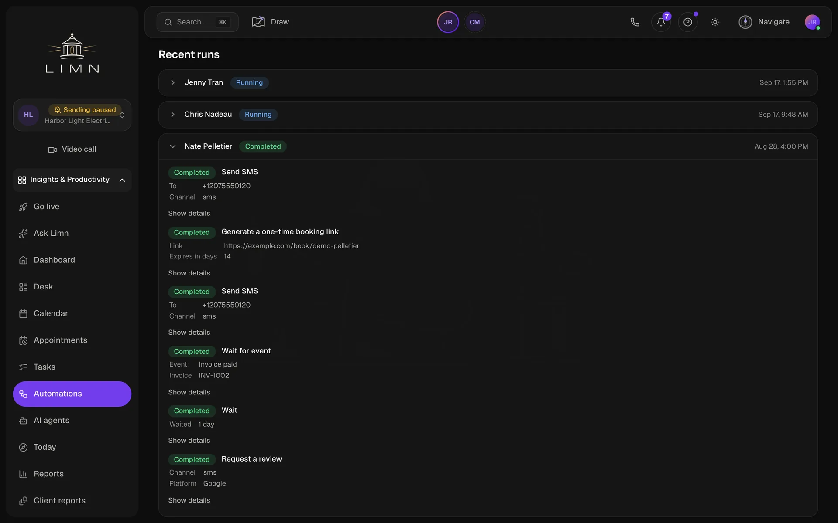Screen dimensions: 838x523
Task: Open the Harbor Light Electric account switcher
Action: tap(72, 115)
